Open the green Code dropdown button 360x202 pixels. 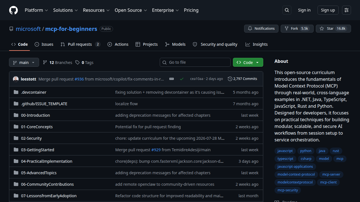coord(248,62)
